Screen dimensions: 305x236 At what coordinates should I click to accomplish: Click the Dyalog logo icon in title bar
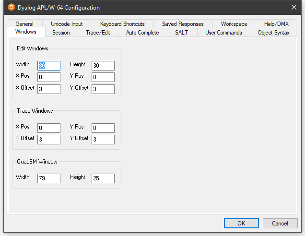[x=12, y=8]
